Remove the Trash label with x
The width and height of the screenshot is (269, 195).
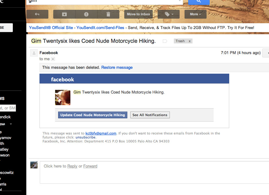click(x=189, y=41)
